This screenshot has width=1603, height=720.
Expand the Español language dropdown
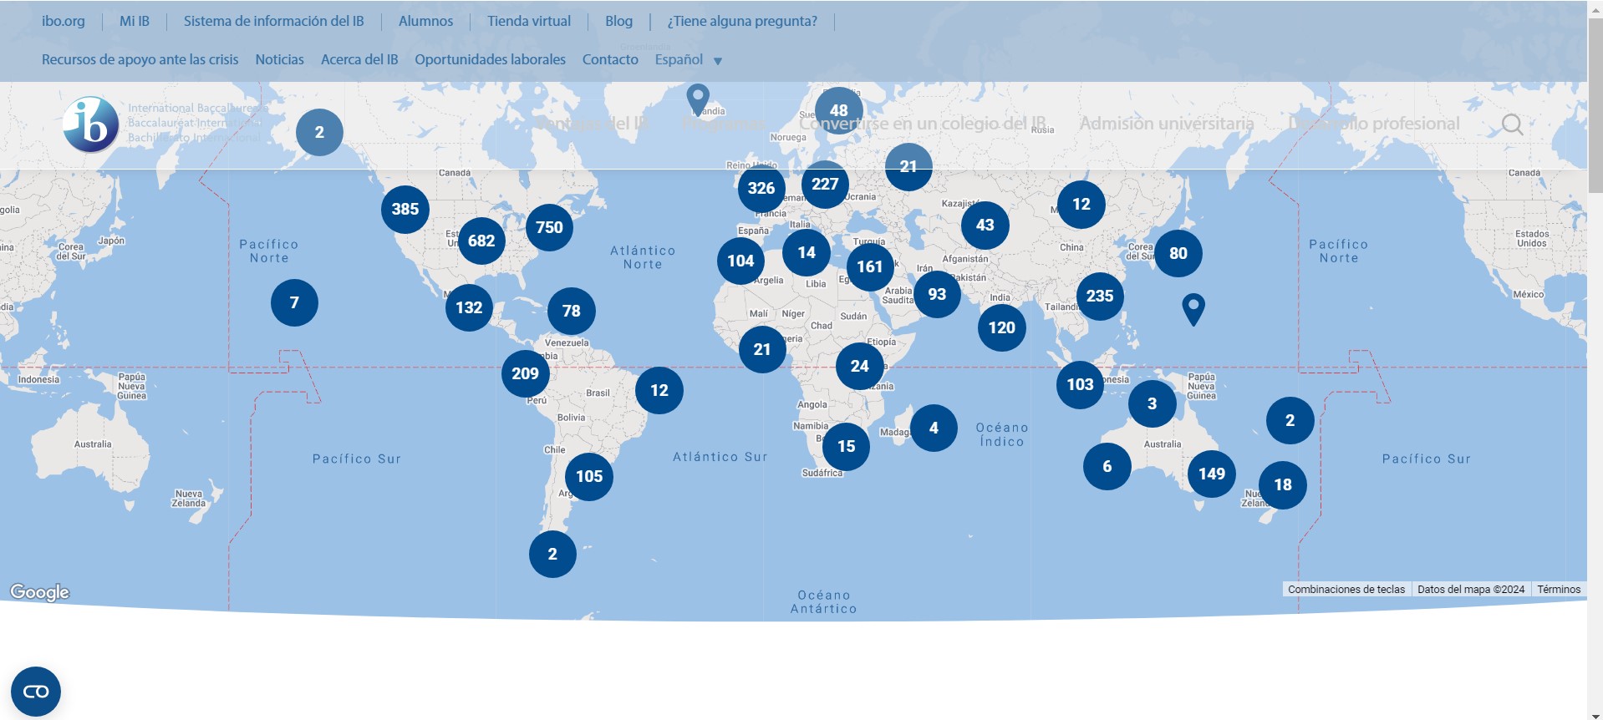(679, 59)
